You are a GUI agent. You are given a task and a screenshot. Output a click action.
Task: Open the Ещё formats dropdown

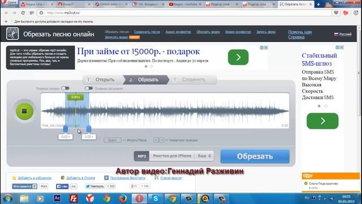click(204, 156)
